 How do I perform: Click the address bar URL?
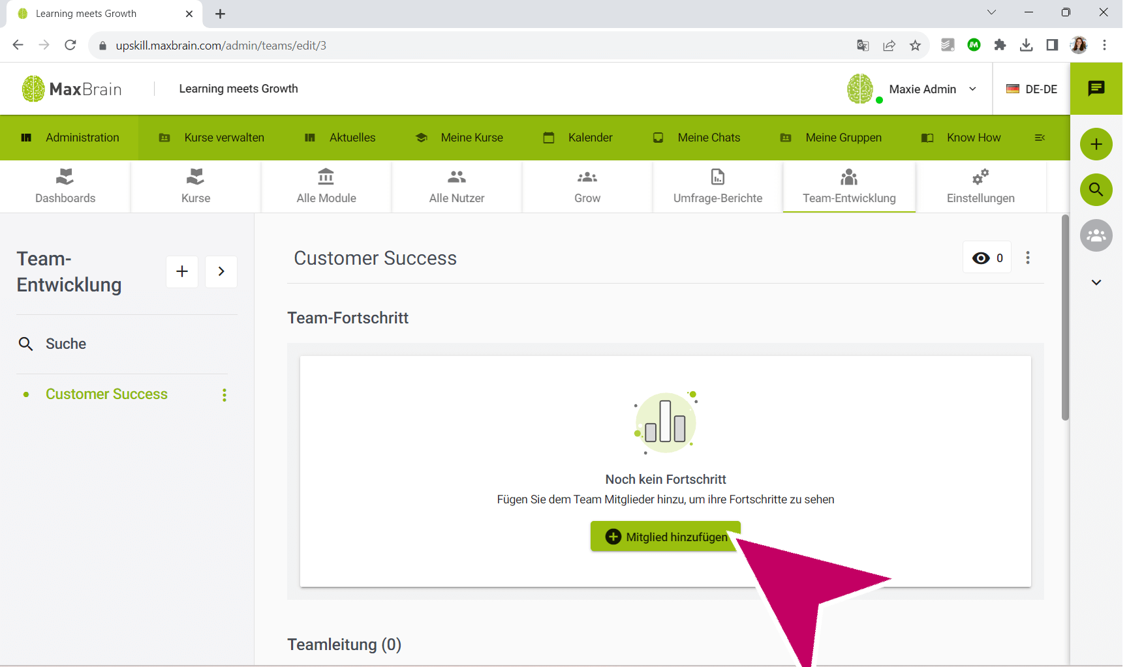point(221,46)
